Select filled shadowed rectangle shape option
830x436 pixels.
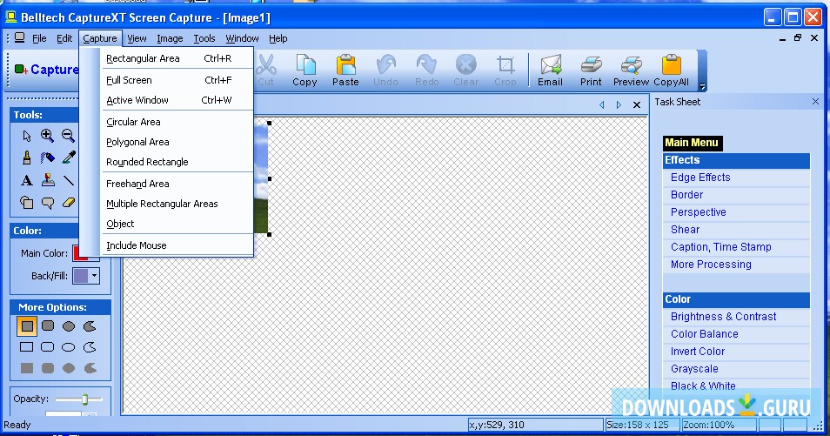27,326
